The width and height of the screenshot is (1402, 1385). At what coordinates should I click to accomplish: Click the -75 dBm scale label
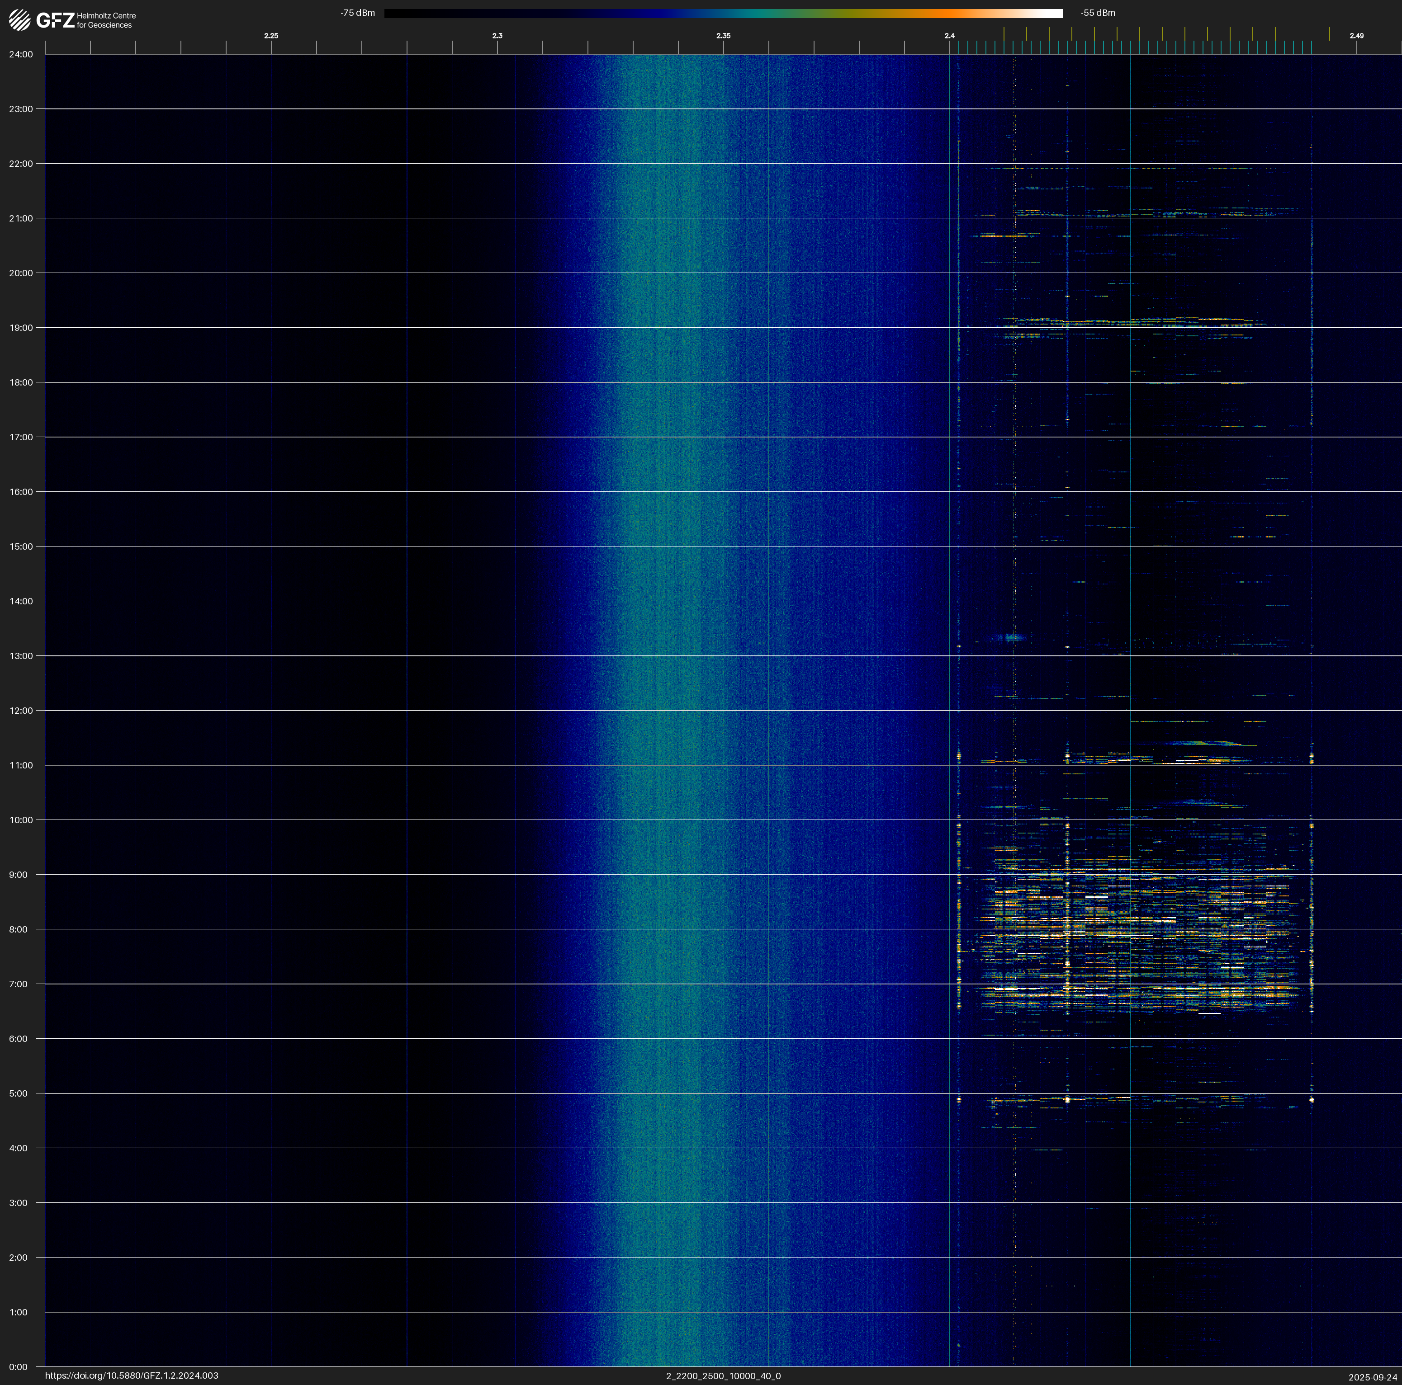coord(358,13)
